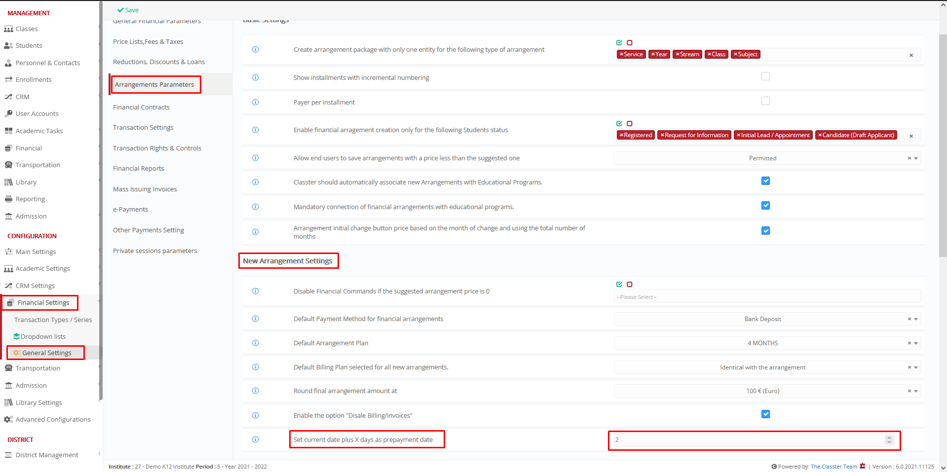Open e-Payments settings
This screenshot has width=947, height=472.
tap(130, 210)
